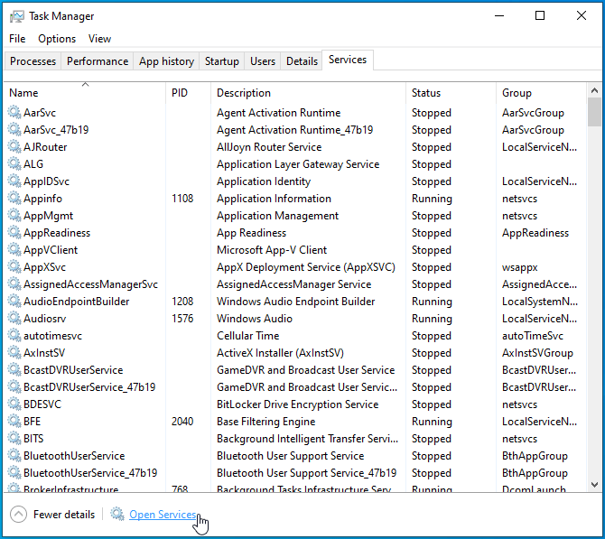Click the Open Services link

pyautogui.click(x=163, y=515)
